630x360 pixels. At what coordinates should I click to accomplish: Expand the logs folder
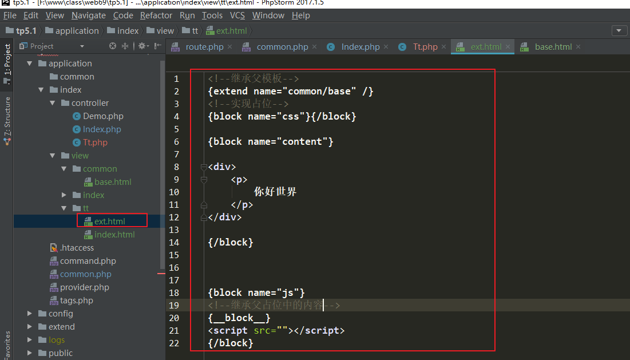29,340
